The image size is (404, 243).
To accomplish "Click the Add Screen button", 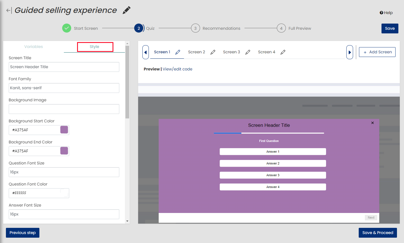I will [x=377, y=52].
